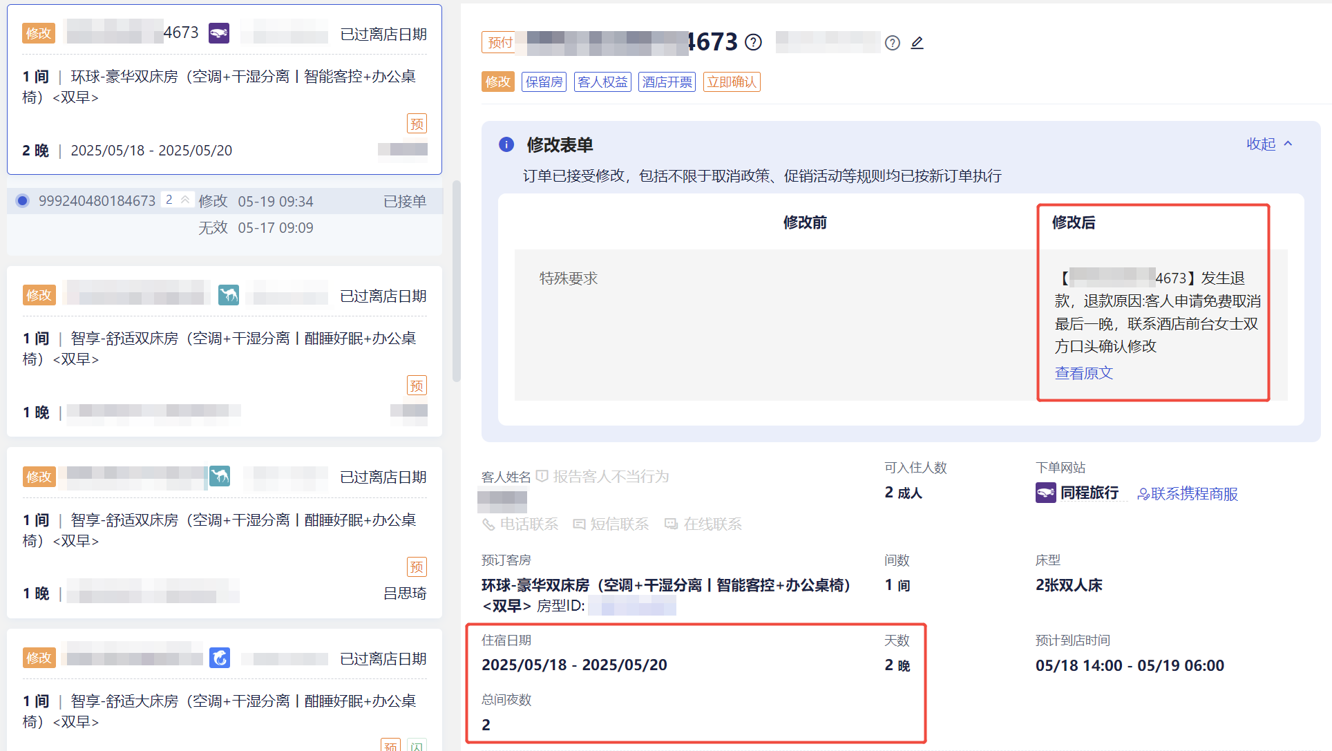Click the 已接单 status text
This screenshot has width=1332, height=751.
(x=405, y=201)
